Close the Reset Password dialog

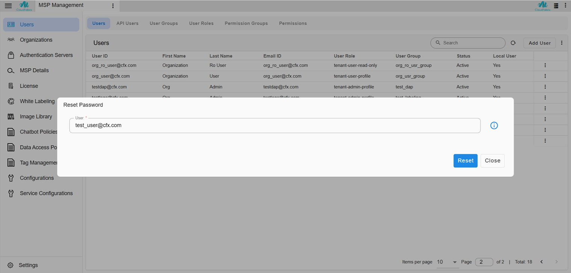point(492,160)
